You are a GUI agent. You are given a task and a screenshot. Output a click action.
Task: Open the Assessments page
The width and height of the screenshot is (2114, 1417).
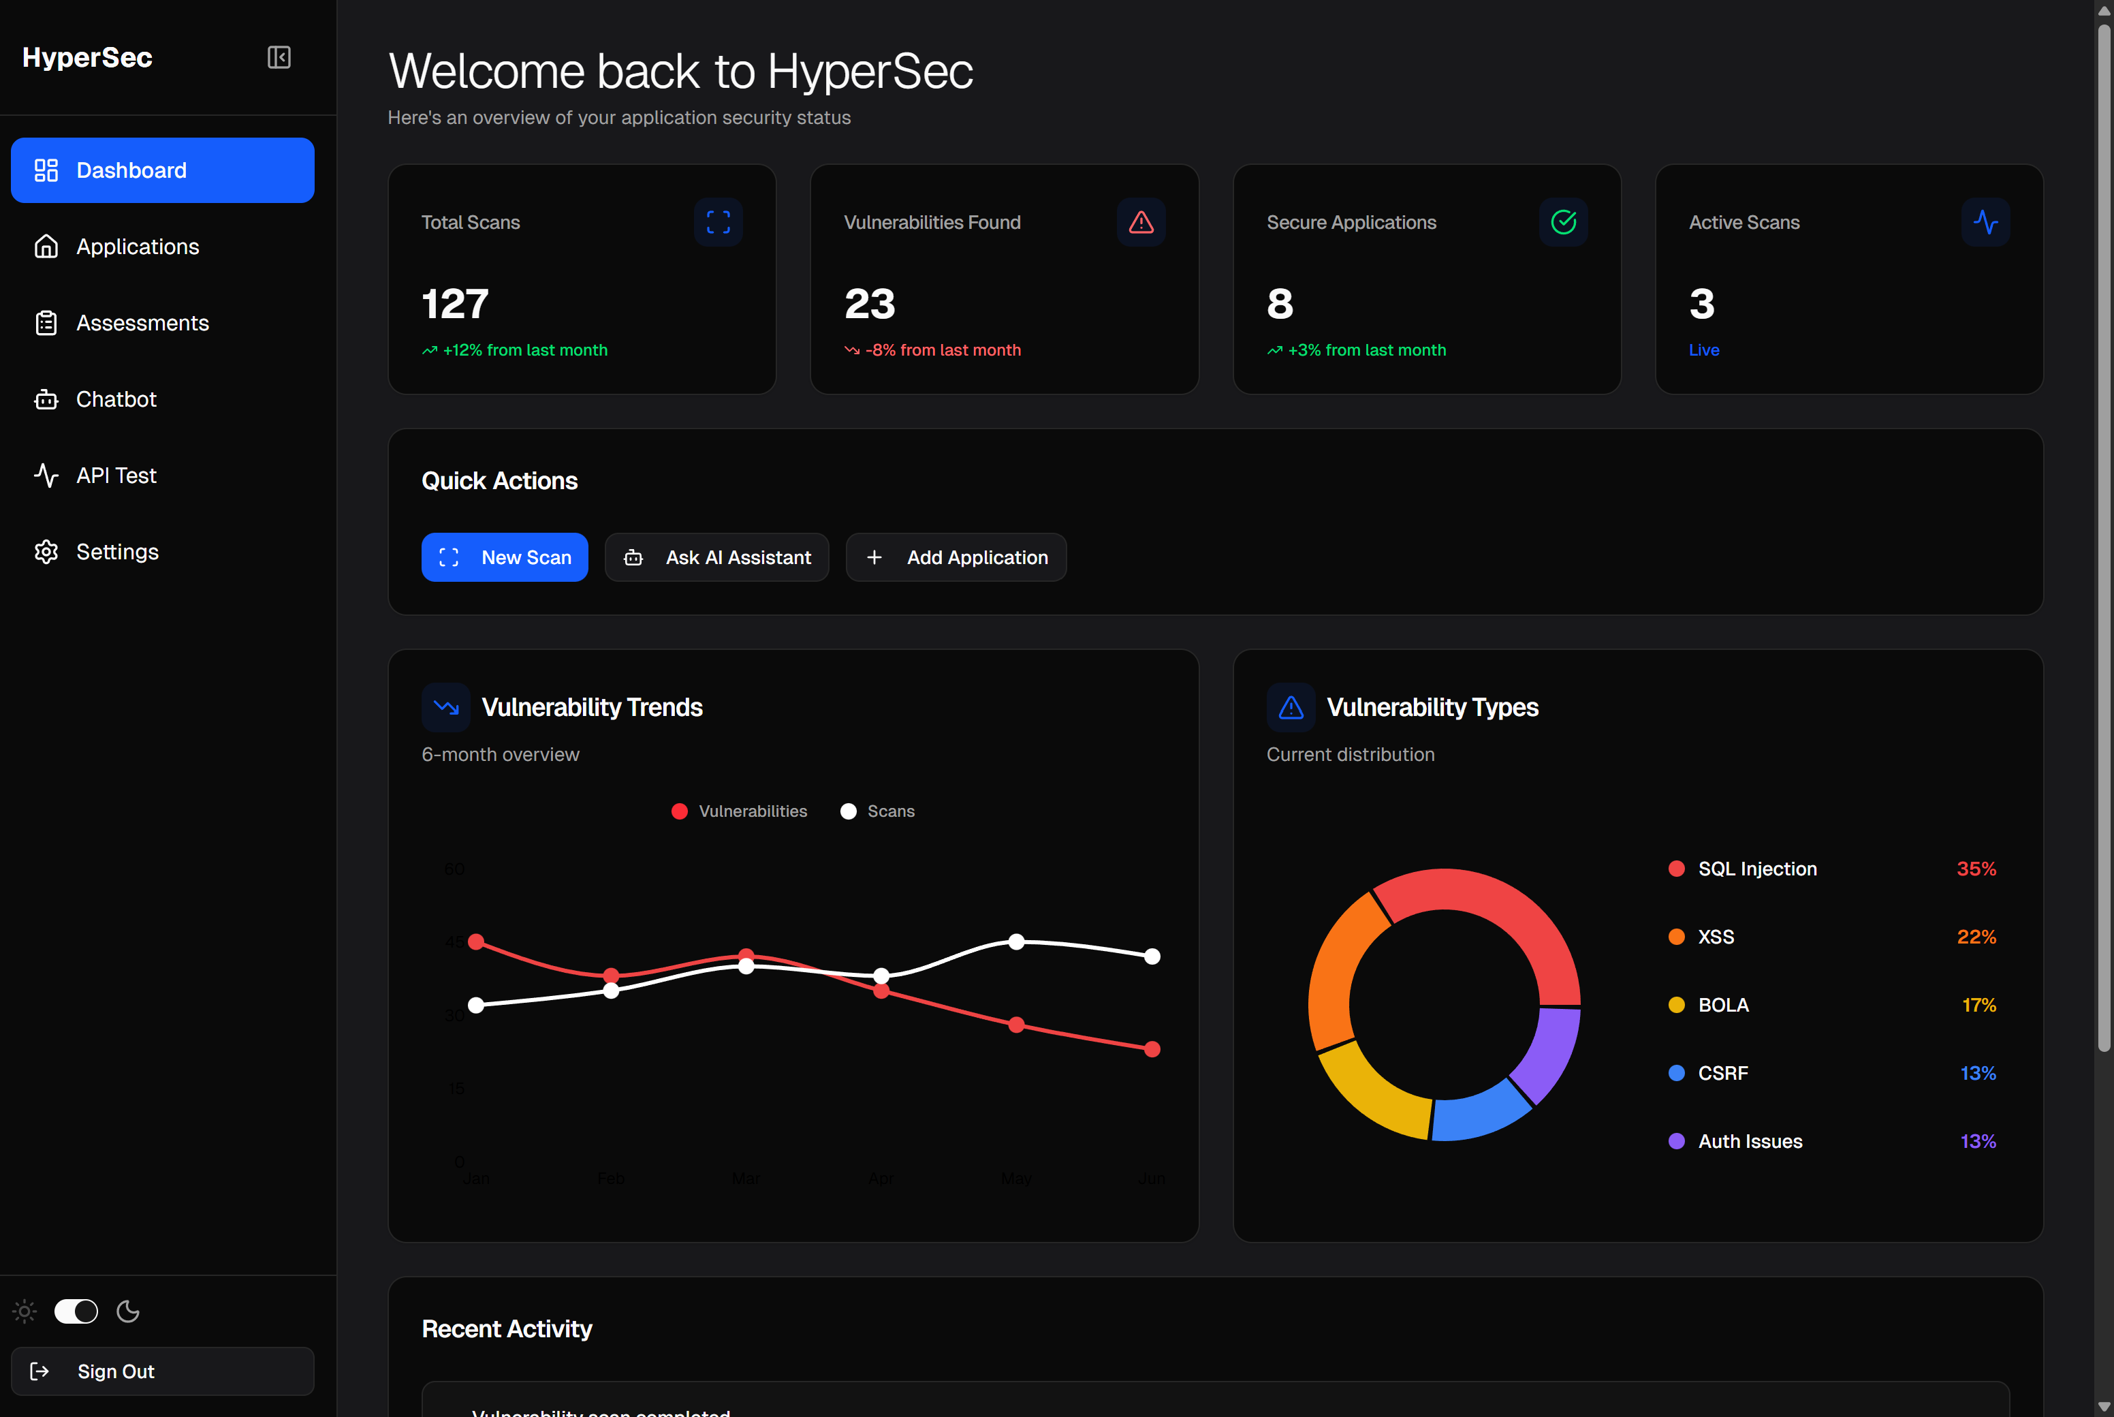coord(142,323)
